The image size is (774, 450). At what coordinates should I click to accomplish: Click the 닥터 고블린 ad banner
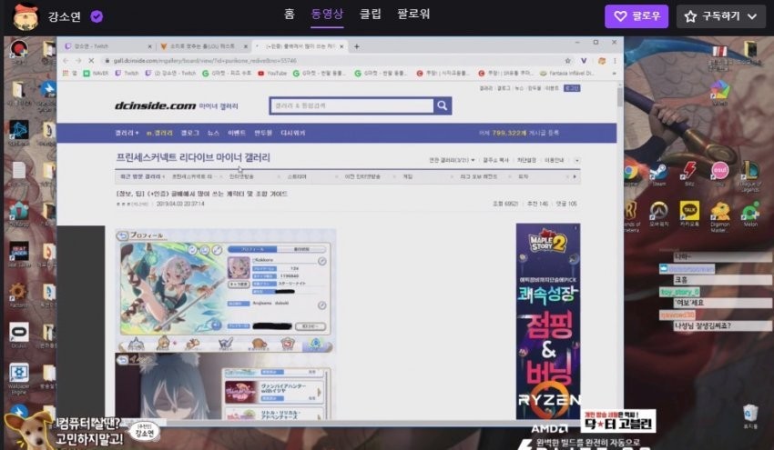coord(618,422)
